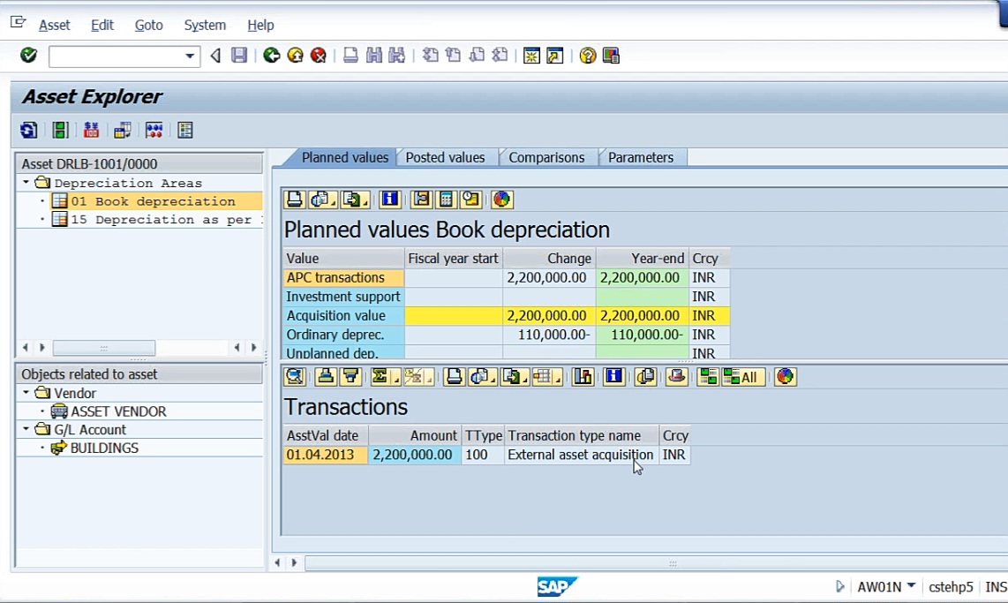Open the Customize local layout icon

(x=611, y=56)
